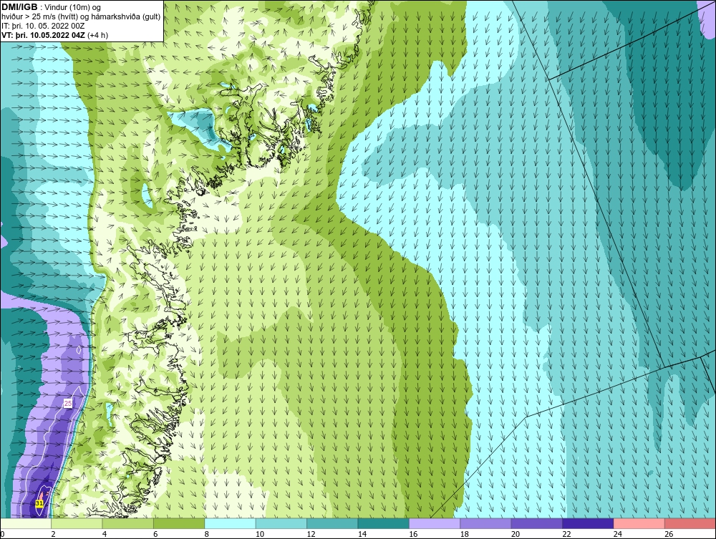Click the 'DMI/IGB' title text
This screenshot has width=716, height=539.
click(x=19, y=7)
